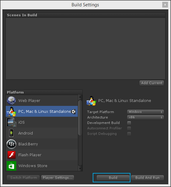The width and height of the screenshot is (171, 187).
Task: Click the Unity logo on selected platform row
Action: pyautogui.click(x=73, y=112)
